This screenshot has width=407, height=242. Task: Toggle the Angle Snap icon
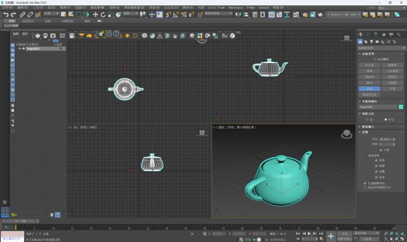[x=176, y=14]
